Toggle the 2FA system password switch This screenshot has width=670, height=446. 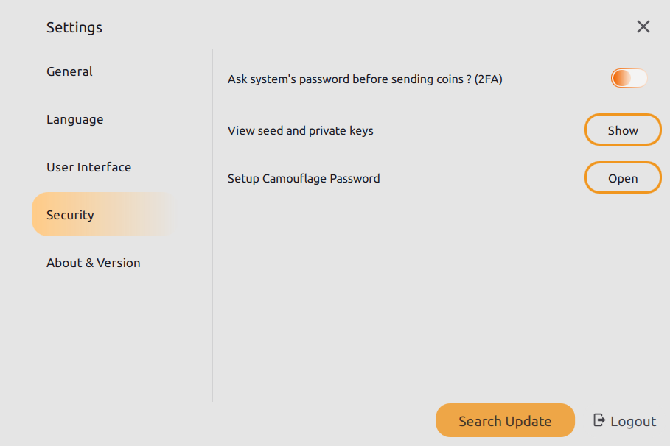pyautogui.click(x=629, y=78)
